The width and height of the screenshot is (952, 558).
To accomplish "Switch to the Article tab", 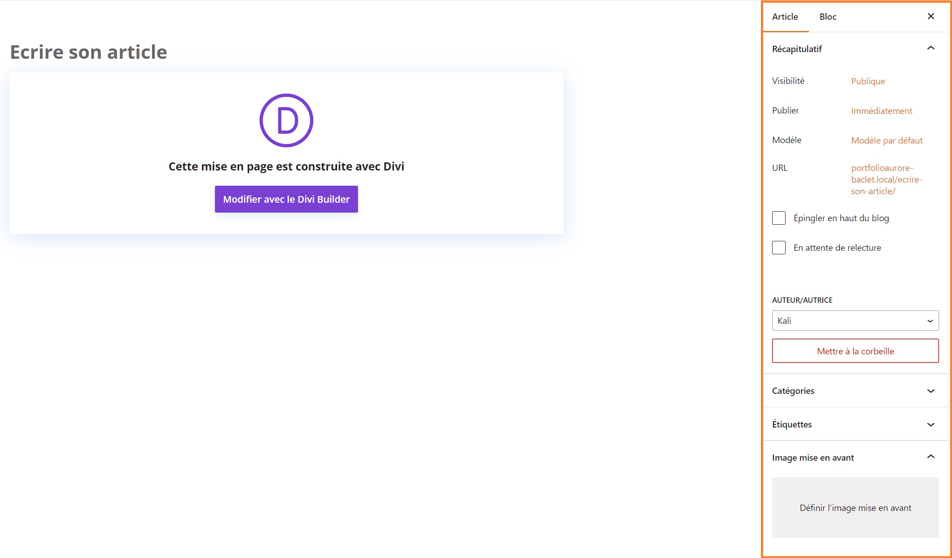I will [785, 17].
